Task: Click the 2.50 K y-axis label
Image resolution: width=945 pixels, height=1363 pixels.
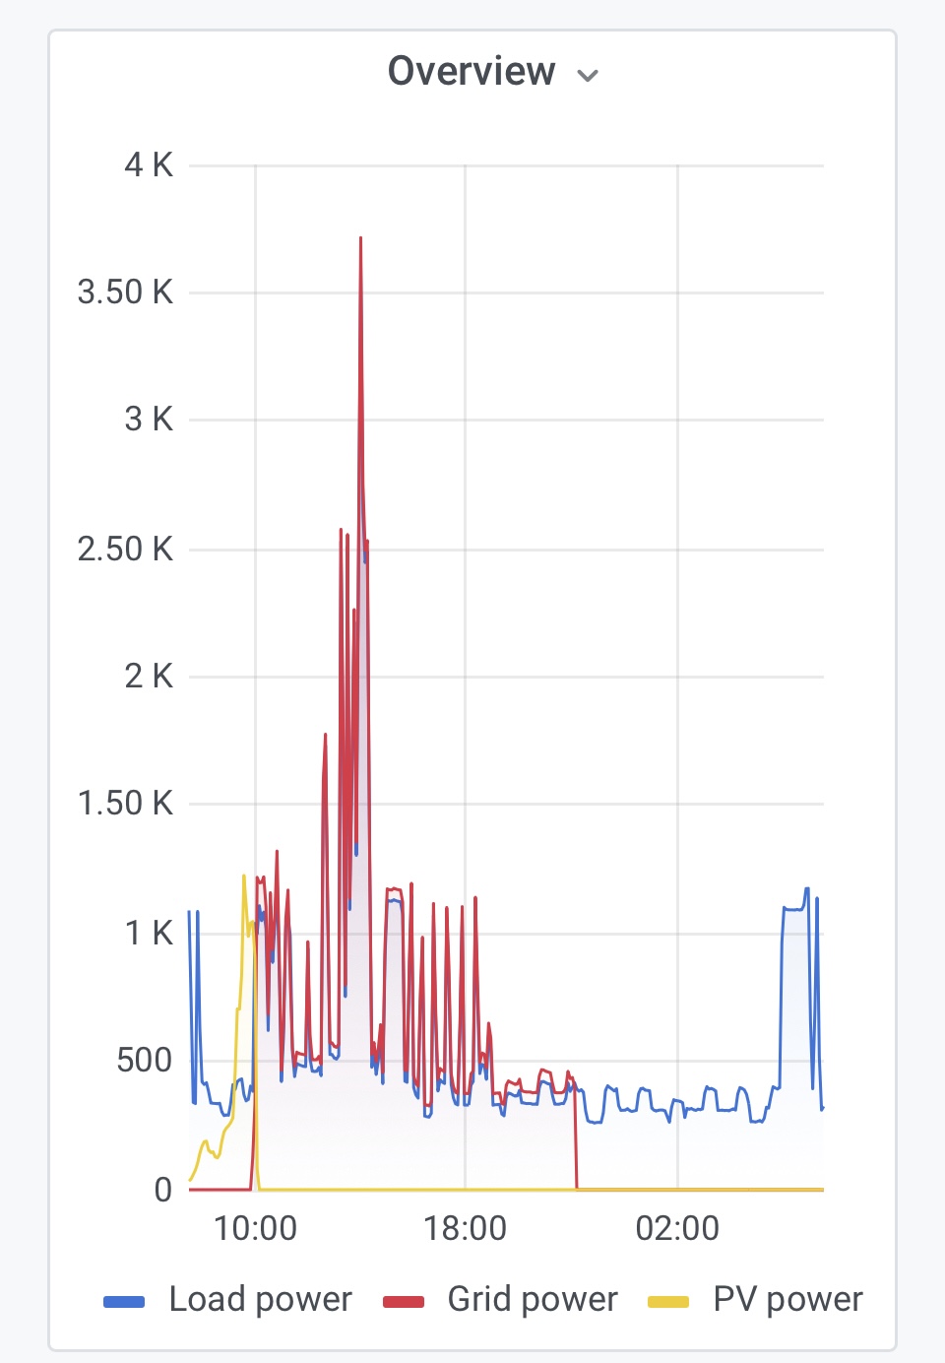Action: tap(125, 549)
